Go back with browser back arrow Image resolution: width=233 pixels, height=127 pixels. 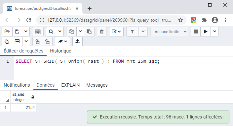coord(8,20)
